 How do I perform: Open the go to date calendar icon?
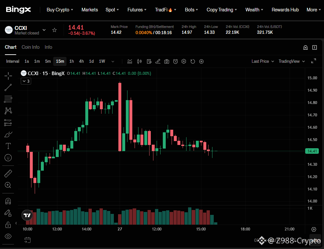pos(28,240)
